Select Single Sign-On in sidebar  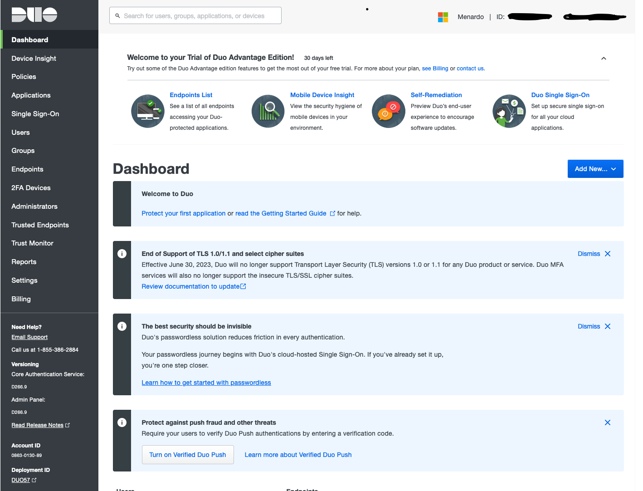pos(50,114)
